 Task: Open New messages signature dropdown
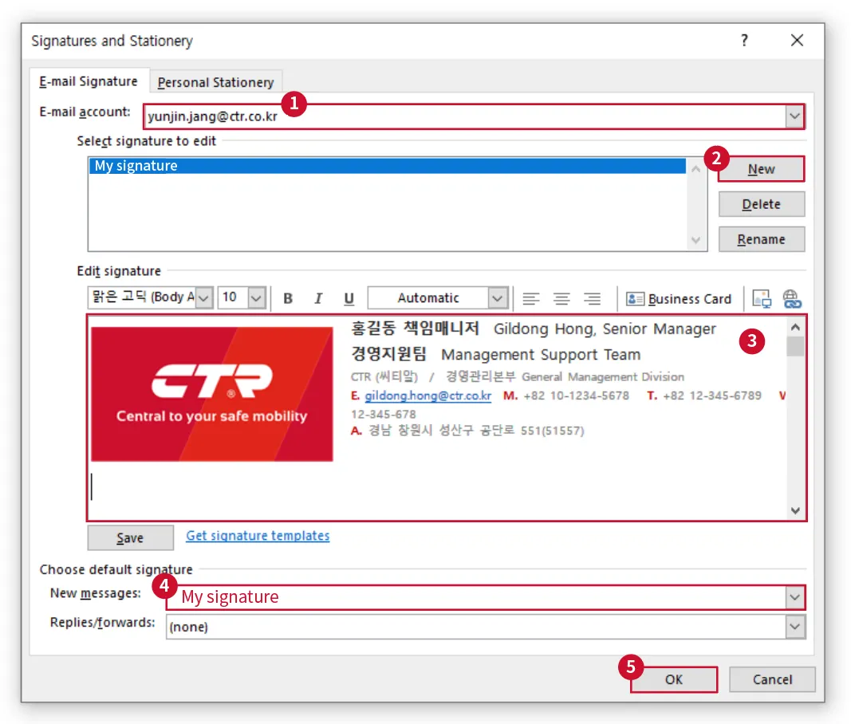(x=794, y=597)
